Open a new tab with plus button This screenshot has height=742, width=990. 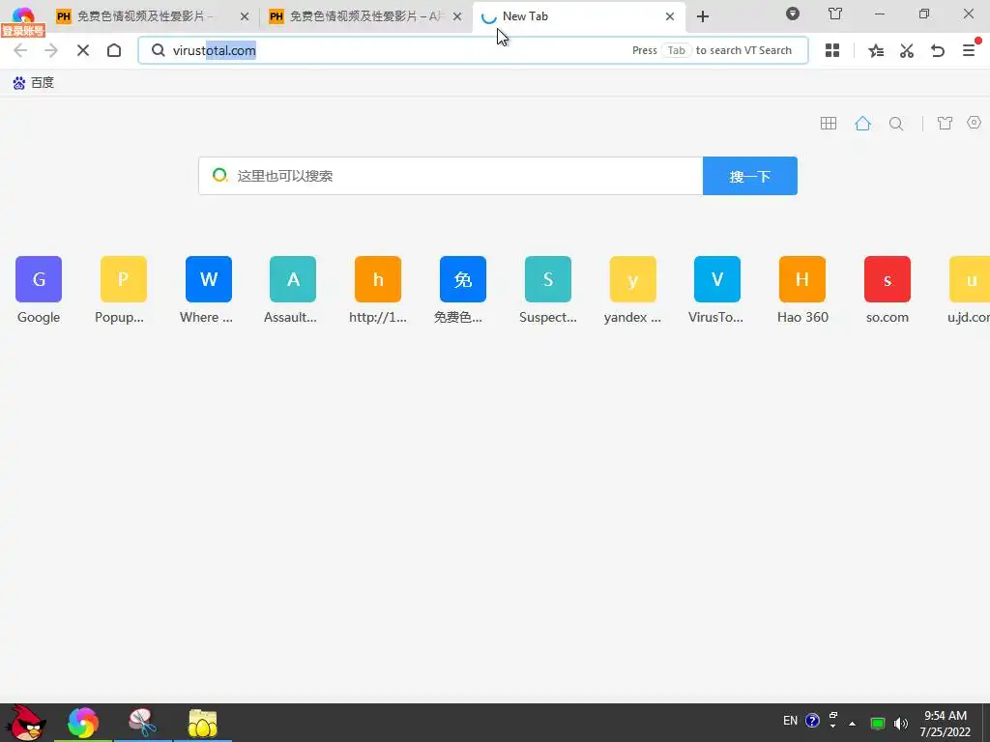click(x=703, y=16)
